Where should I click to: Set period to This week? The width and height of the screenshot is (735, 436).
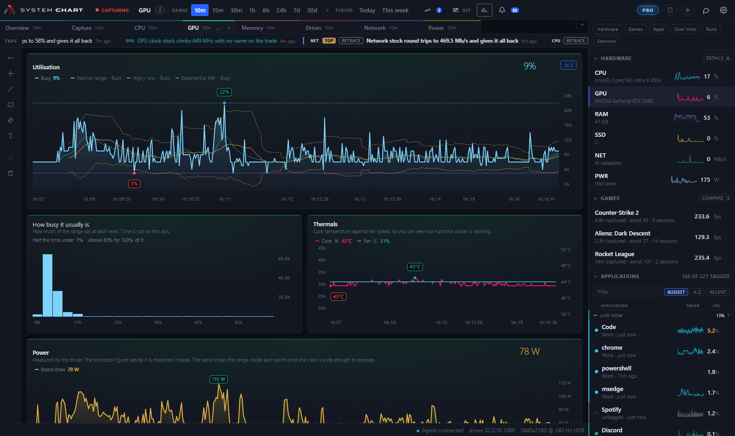(395, 10)
